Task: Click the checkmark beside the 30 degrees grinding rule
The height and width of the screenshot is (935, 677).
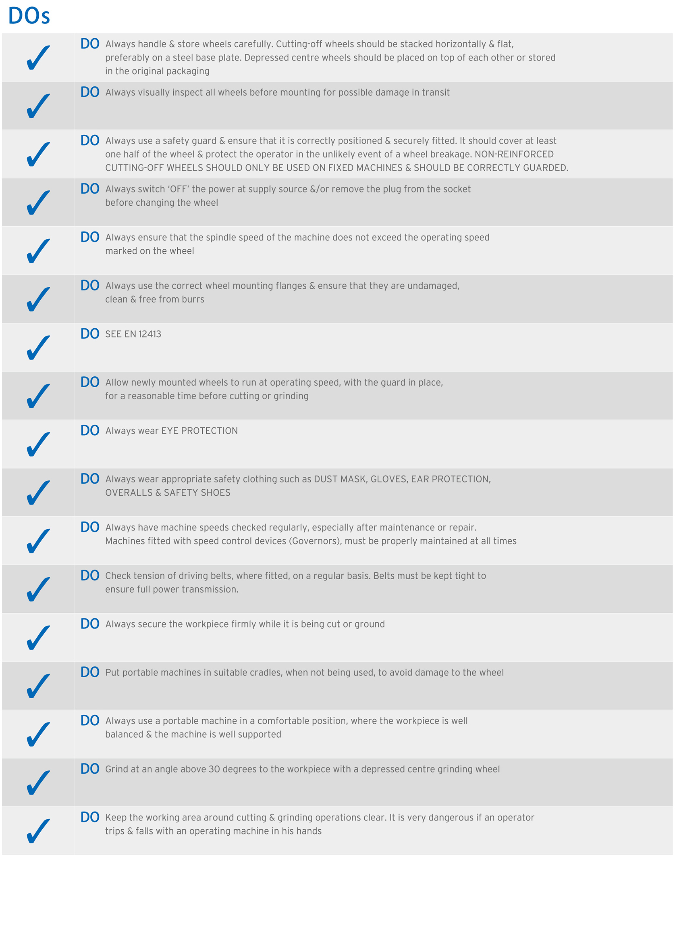Action: 38,783
